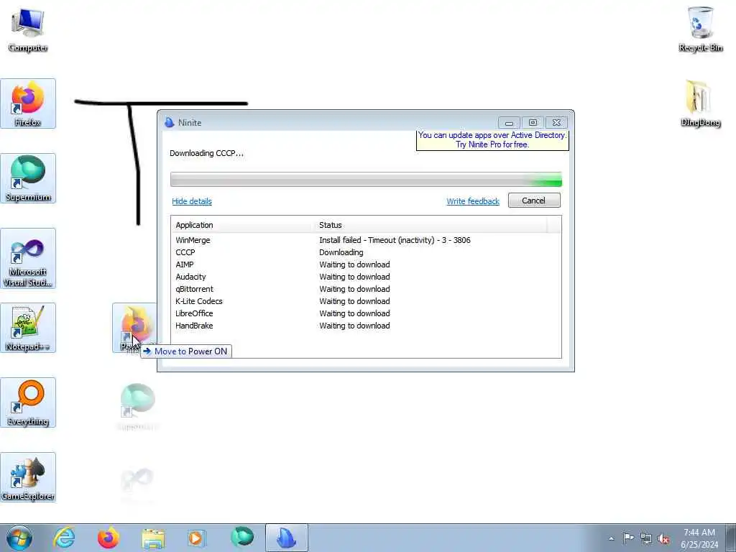Open the clock showing 7:44 AM
Image resolution: width=736 pixels, height=552 pixels.
pyautogui.click(x=699, y=538)
